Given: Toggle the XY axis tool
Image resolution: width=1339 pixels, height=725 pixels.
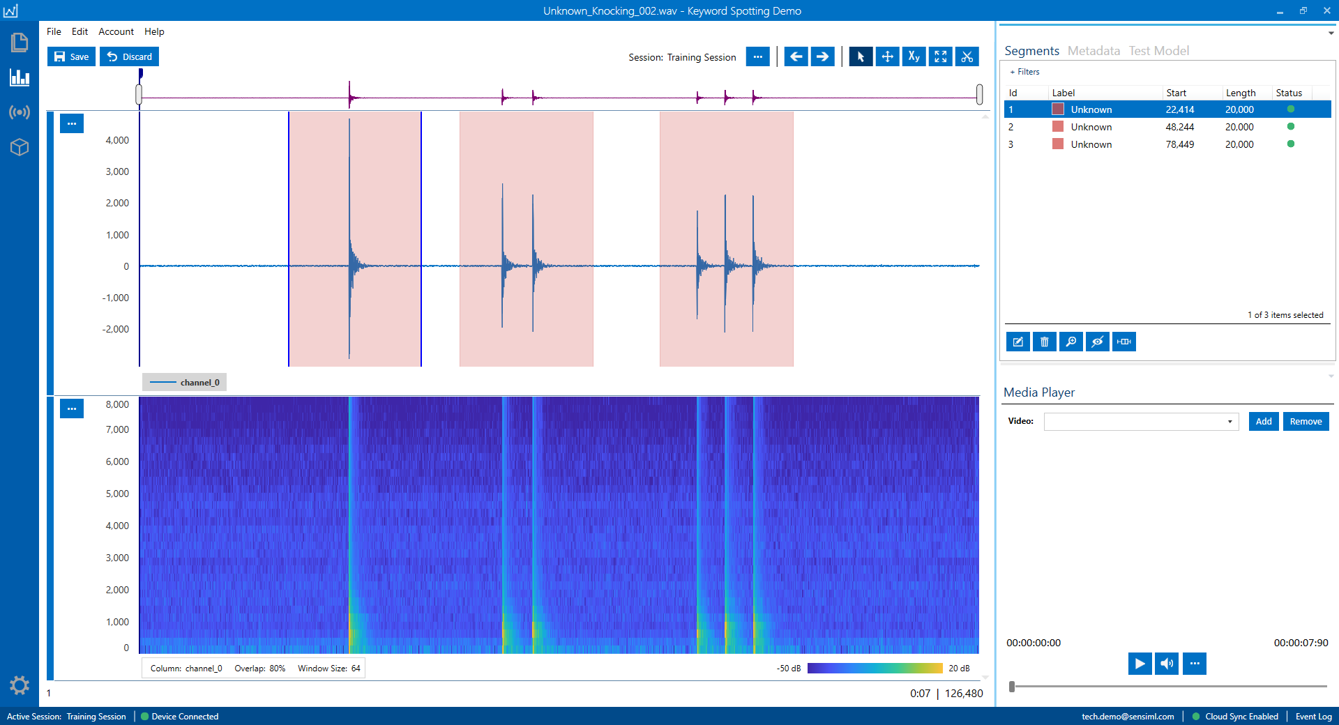Looking at the screenshot, I should (x=914, y=56).
